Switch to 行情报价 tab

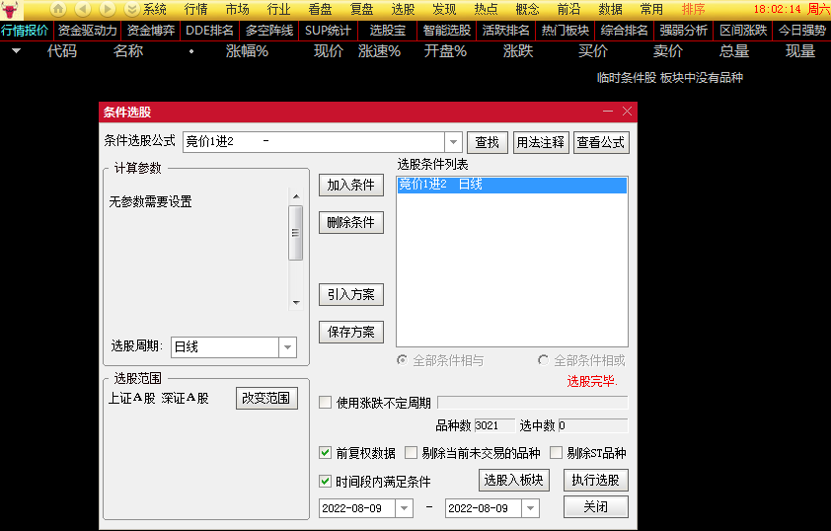pos(25,31)
